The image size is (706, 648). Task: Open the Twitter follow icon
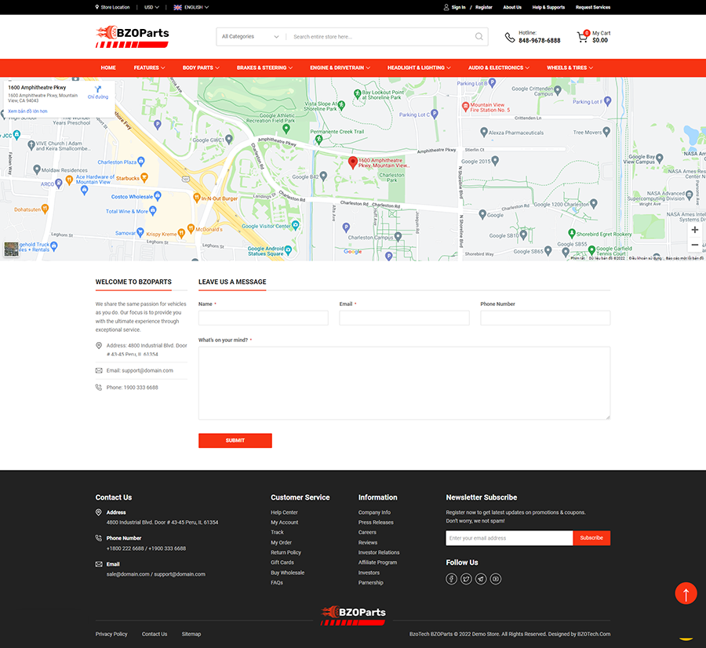466,579
